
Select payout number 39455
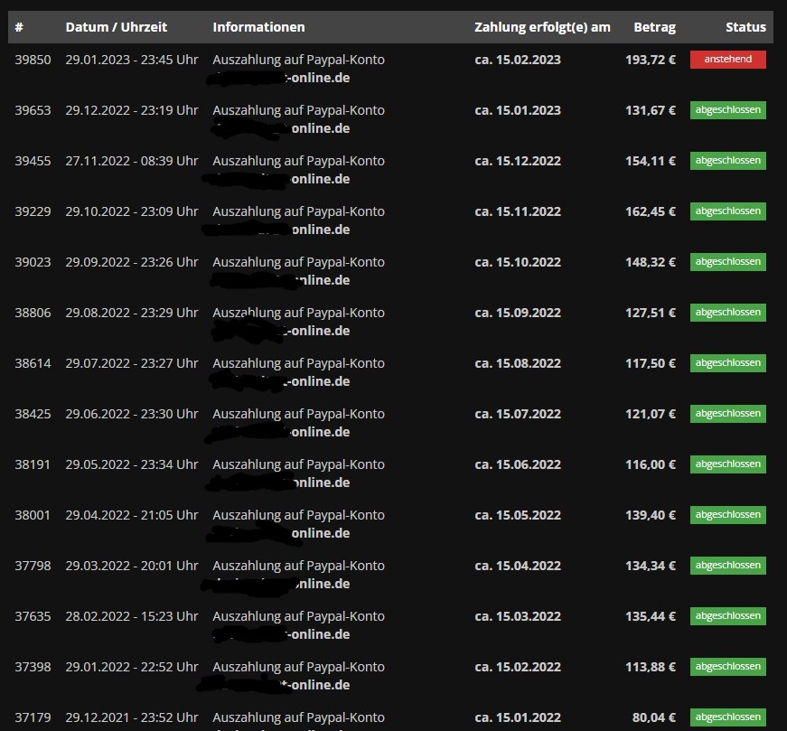pyautogui.click(x=33, y=161)
